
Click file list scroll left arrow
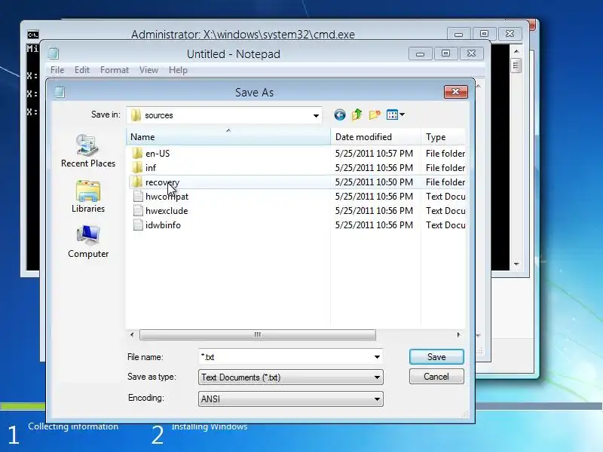pos(132,334)
